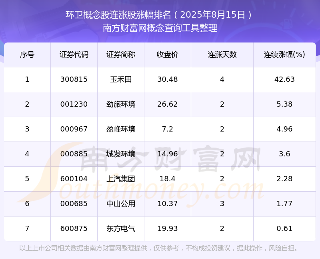The height and width of the screenshot is (259, 320).
Task: Click 连涨天数 value 3 for 中山公用
Action: [222, 204]
